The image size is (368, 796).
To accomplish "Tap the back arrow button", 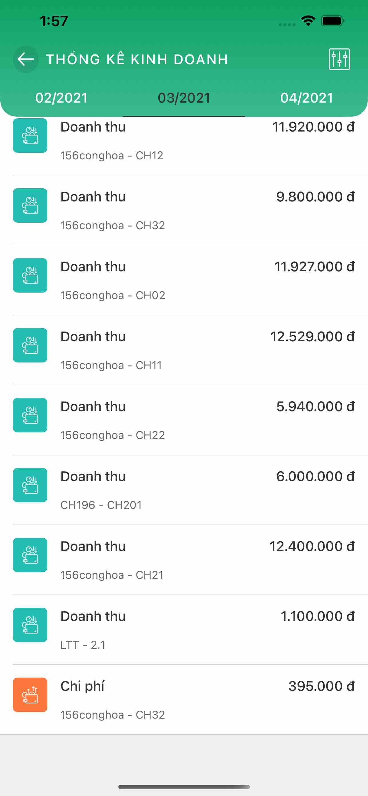I will click(26, 59).
